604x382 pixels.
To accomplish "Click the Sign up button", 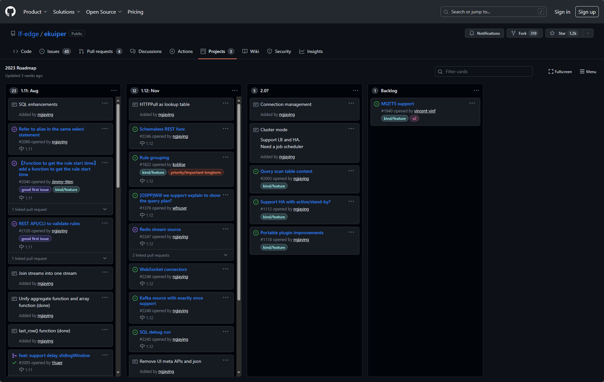I will pos(587,12).
